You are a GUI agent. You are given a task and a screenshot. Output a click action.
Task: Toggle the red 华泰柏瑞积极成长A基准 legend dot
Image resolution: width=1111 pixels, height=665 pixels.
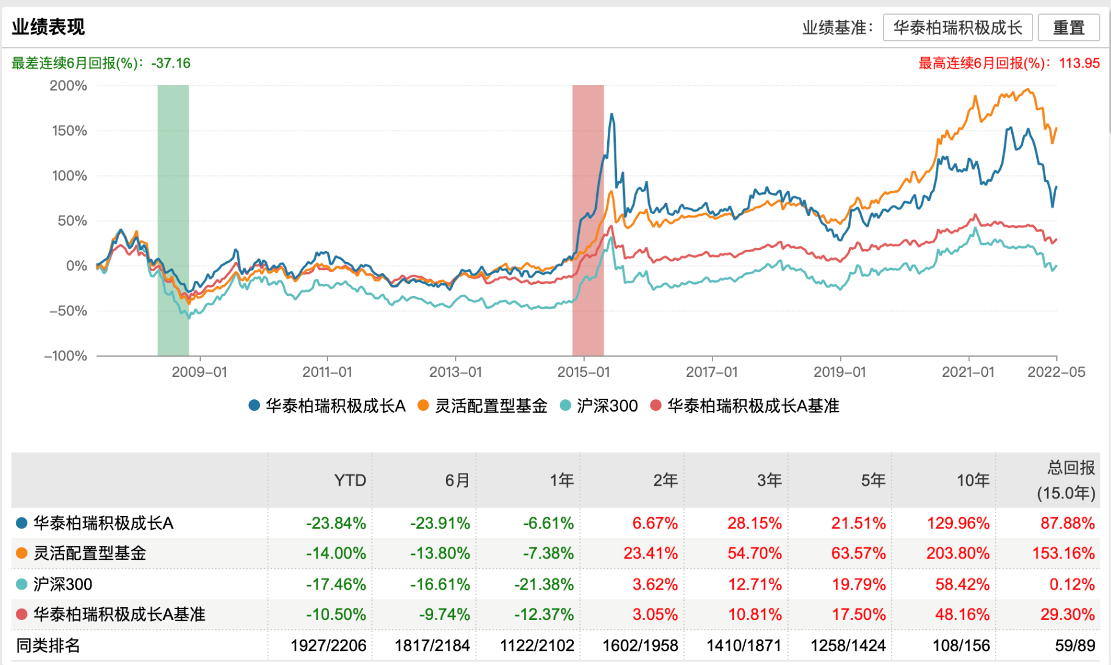656,405
